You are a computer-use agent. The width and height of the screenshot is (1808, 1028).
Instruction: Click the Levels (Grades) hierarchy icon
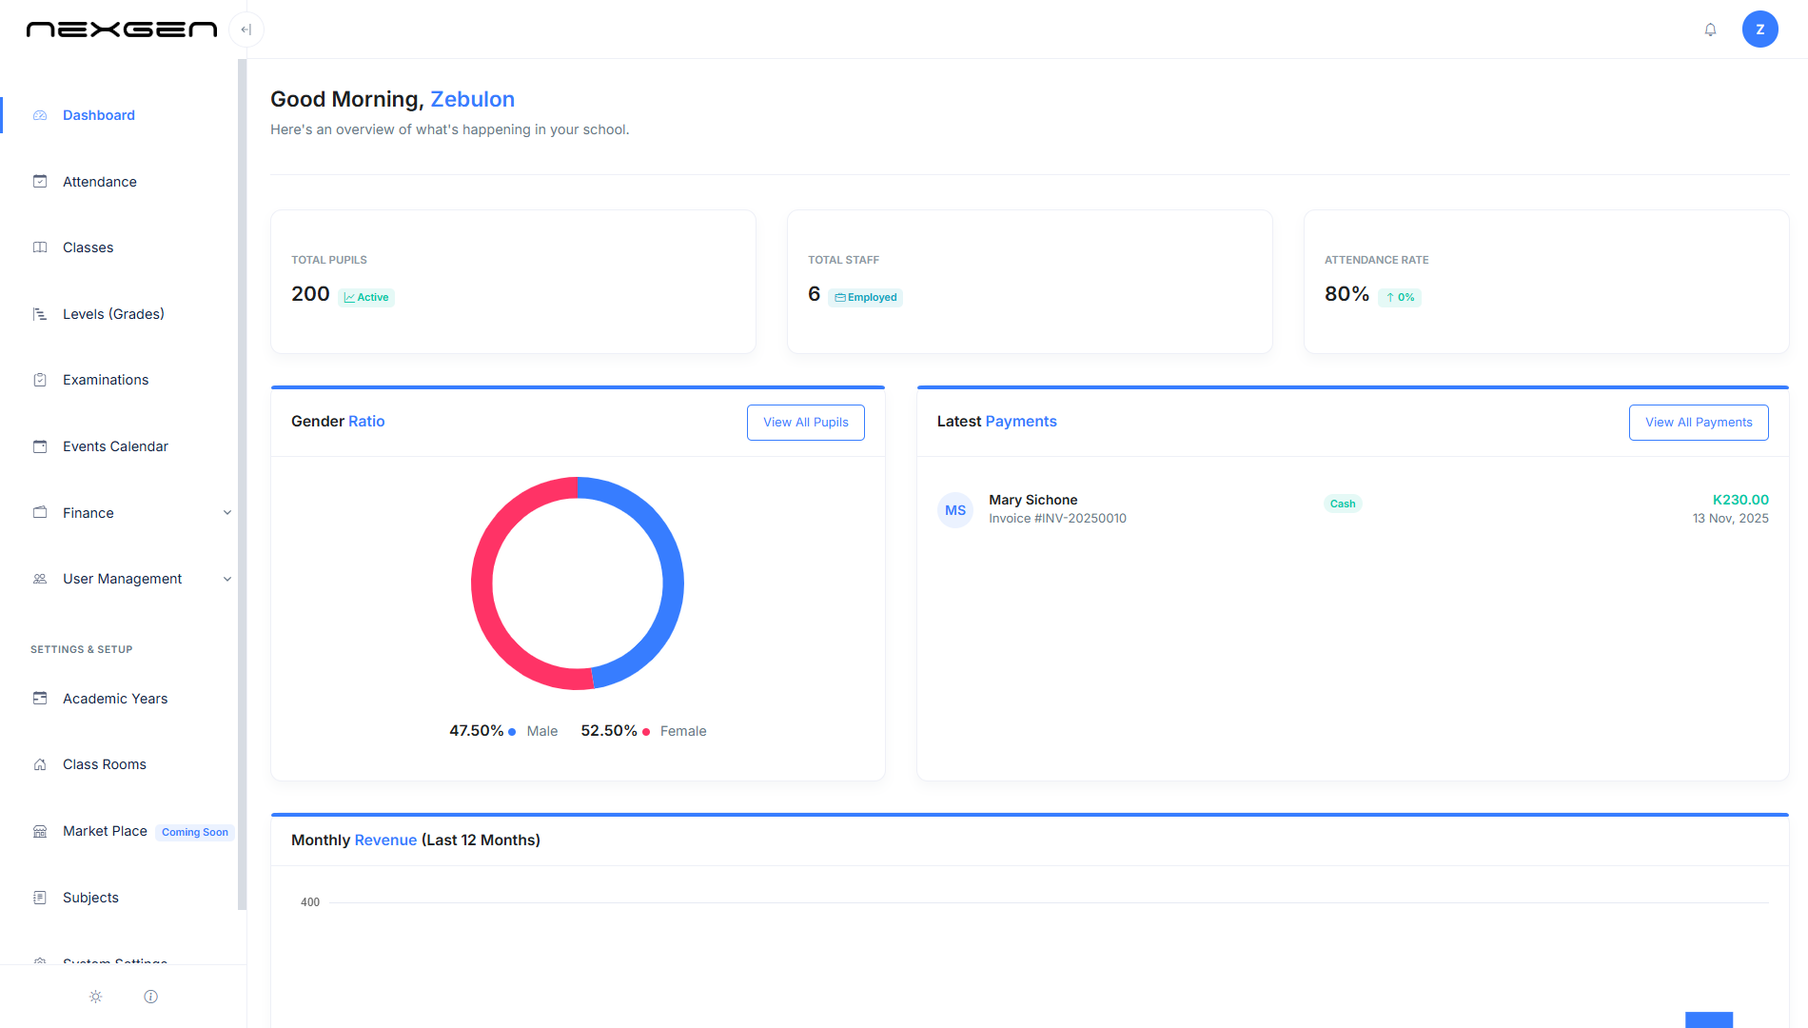pyautogui.click(x=40, y=313)
